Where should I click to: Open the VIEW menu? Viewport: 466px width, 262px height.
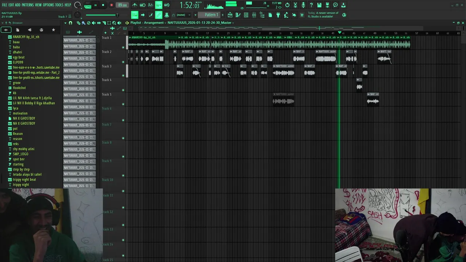click(x=38, y=5)
